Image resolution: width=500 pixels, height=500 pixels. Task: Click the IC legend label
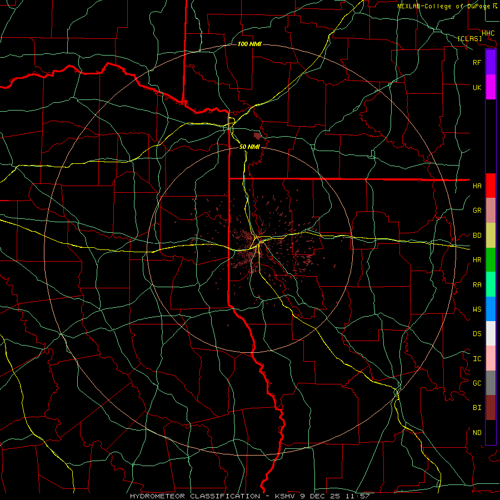(x=477, y=359)
